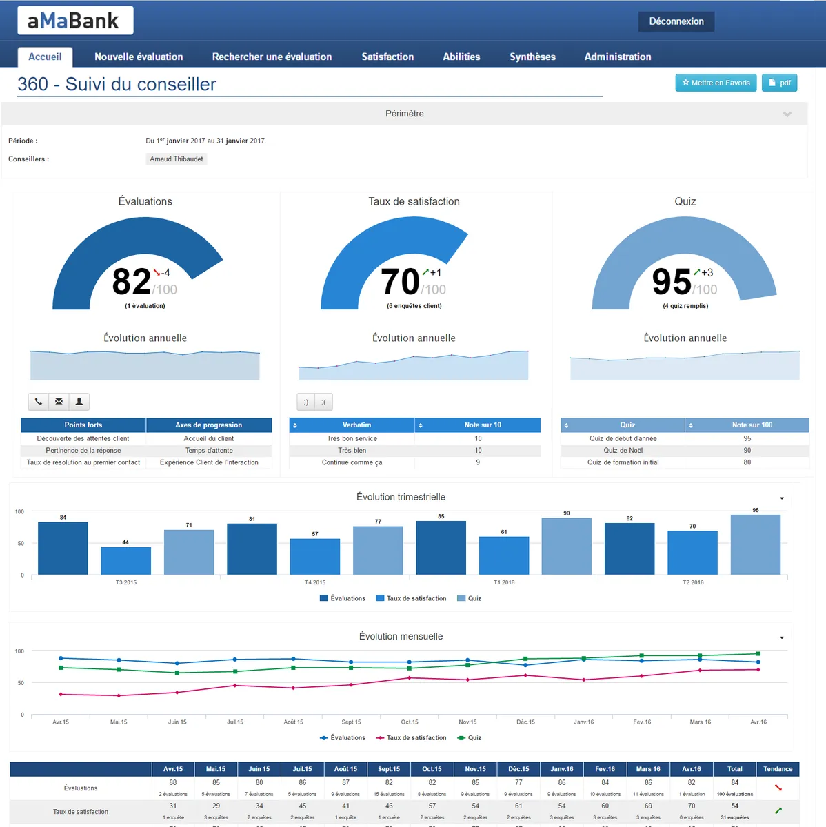The image size is (826, 827).
Task: Filter verbatims by sad smiley
Action: [324, 402]
